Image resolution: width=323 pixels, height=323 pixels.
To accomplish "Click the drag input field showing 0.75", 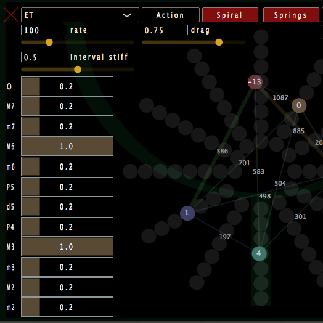I will pos(165,30).
